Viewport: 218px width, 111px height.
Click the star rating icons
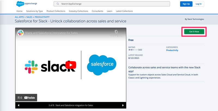point(133,50)
